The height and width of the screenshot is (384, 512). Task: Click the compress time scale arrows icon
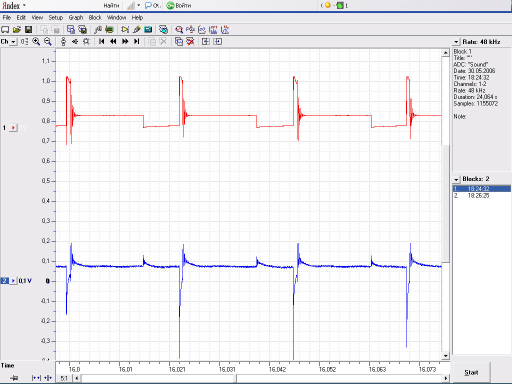click(48, 378)
